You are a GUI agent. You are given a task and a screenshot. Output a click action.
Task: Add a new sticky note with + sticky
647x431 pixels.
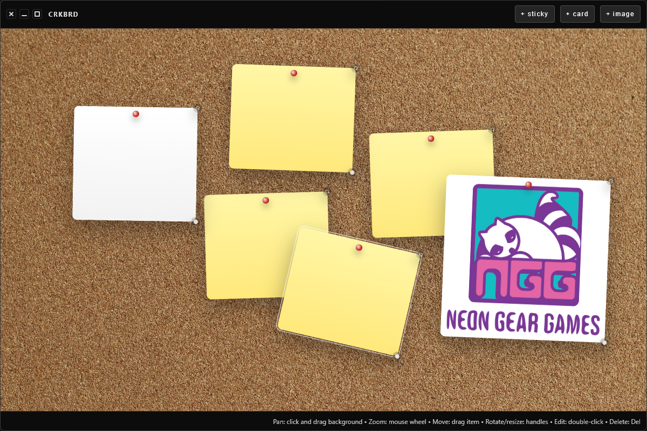[x=535, y=14]
